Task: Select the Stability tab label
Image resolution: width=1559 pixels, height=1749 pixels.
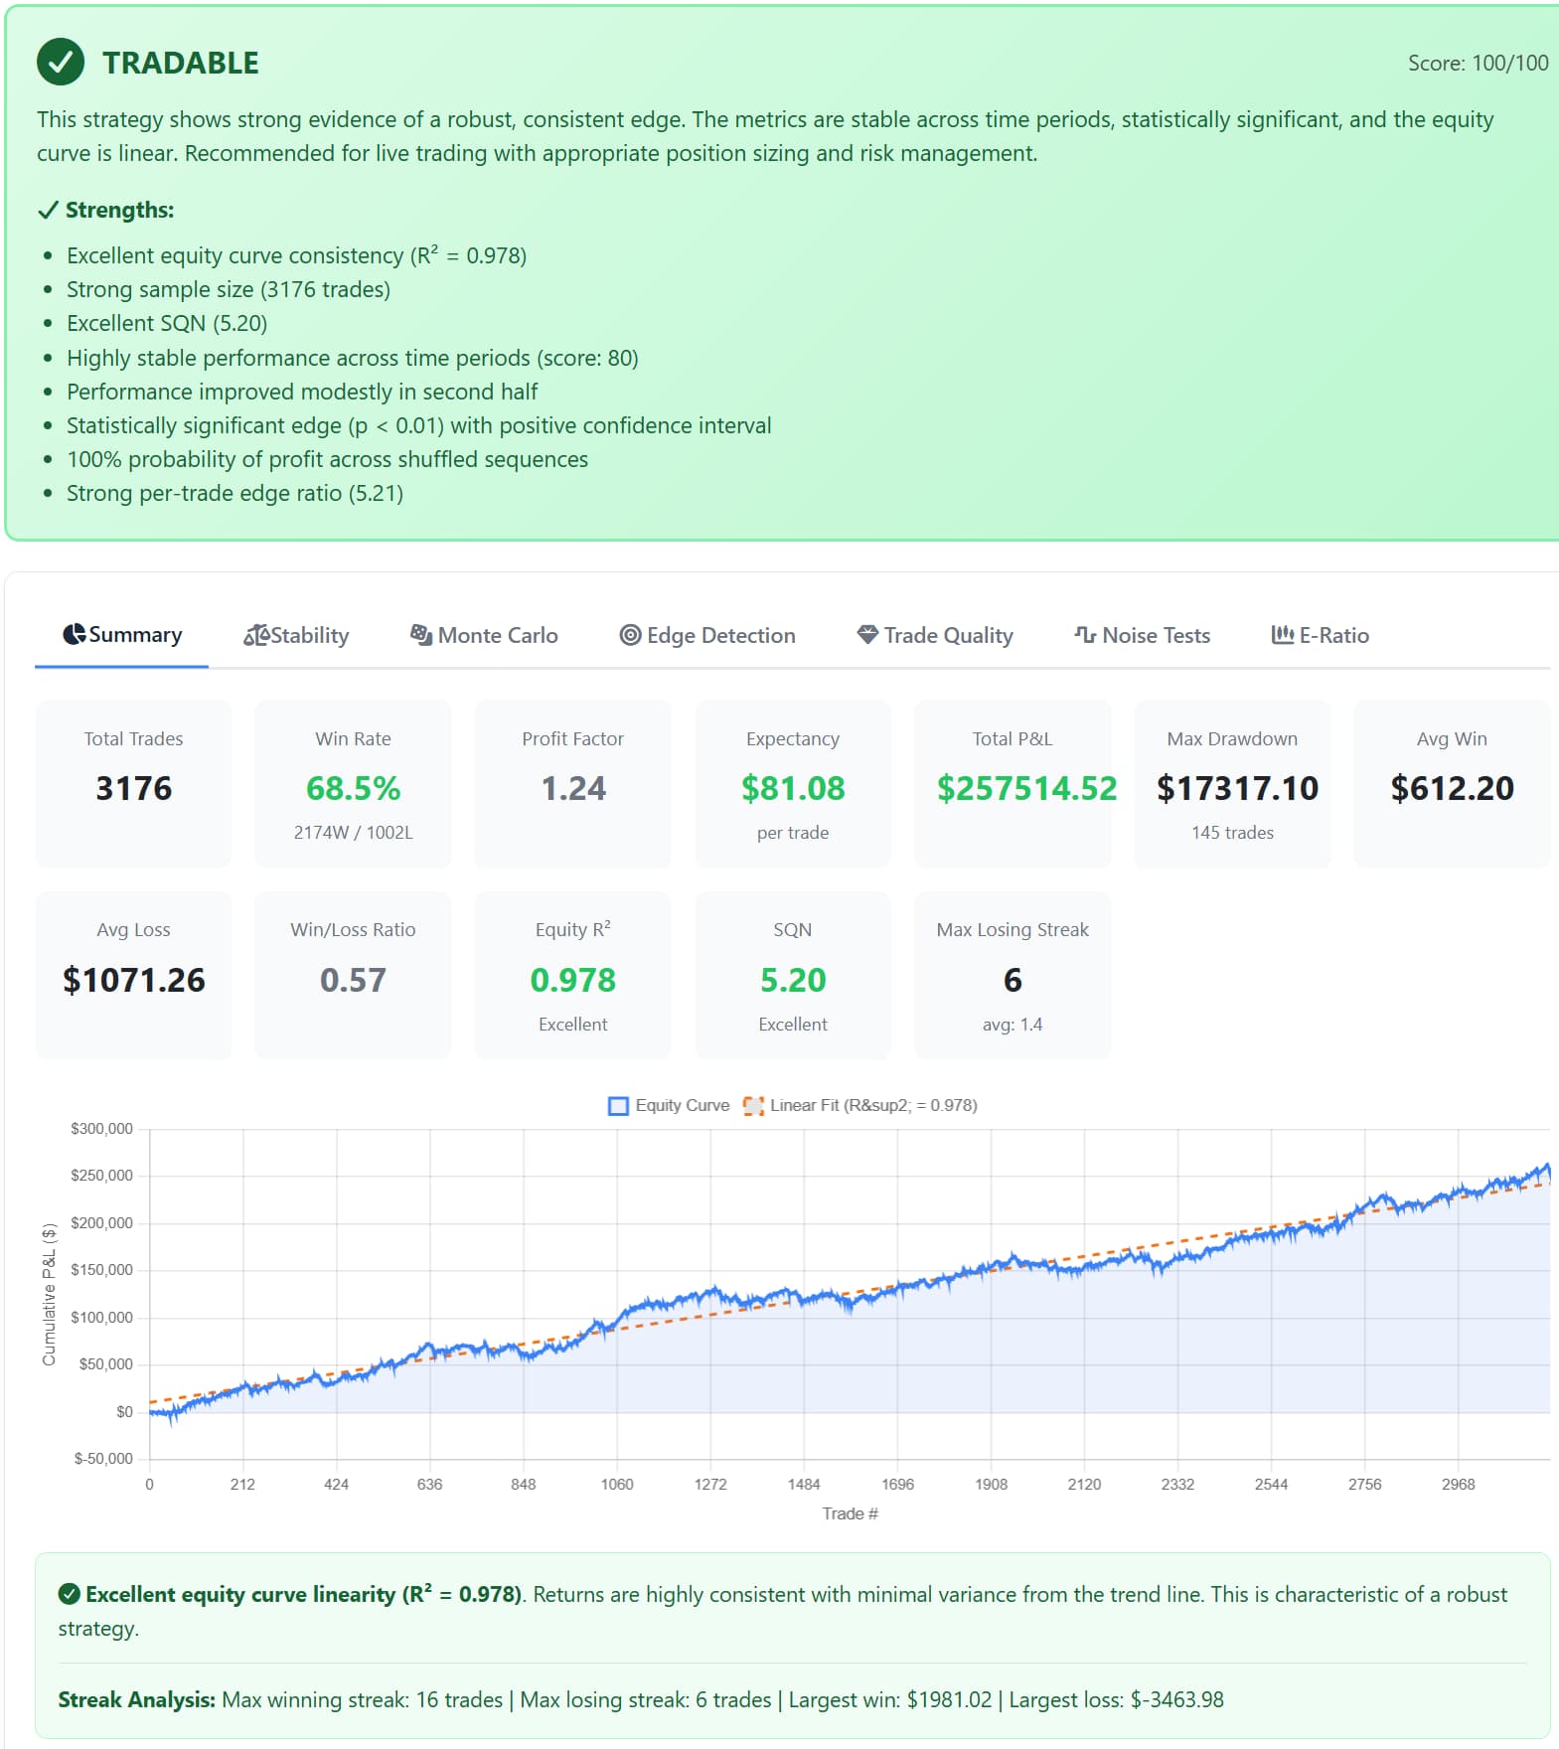Action: 309,635
